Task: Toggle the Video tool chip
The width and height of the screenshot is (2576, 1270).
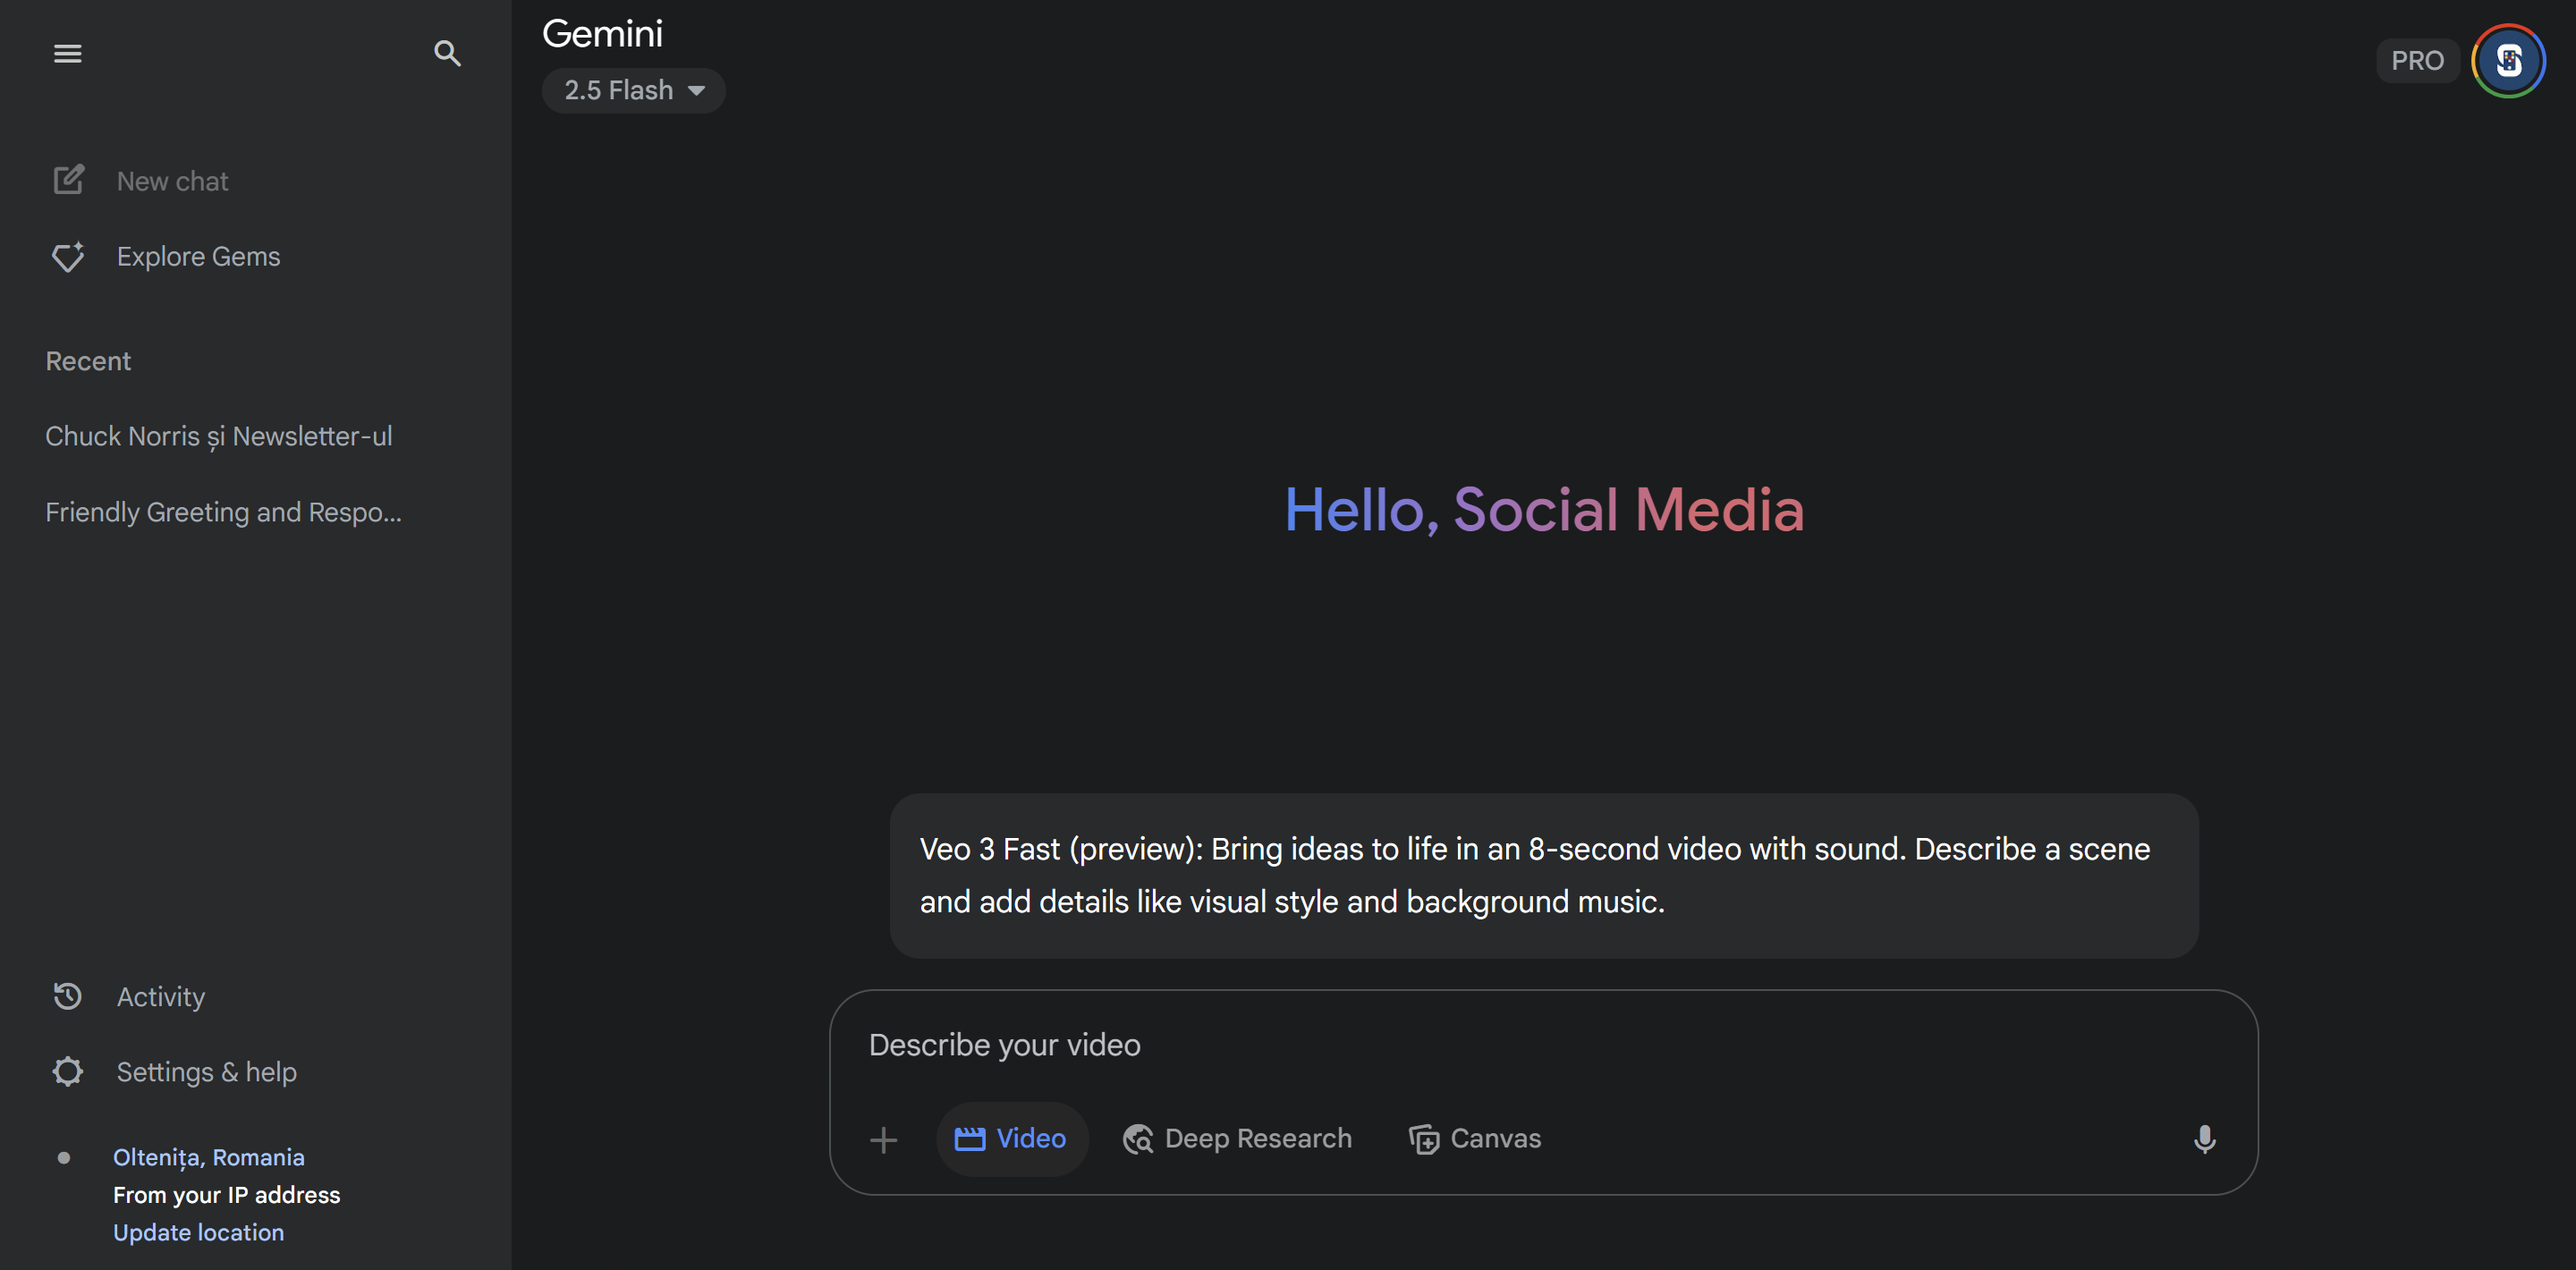Action: coord(1011,1139)
